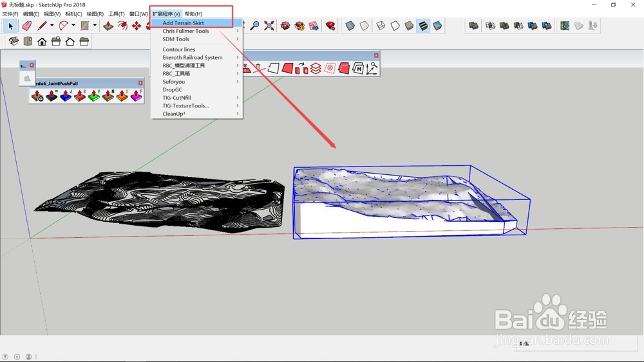The image size is (644, 362).
Task: Open dropdown arrow beside Arc tool
Action: coord(73,26)
